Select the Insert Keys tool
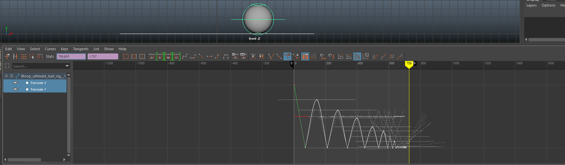 pyautogui.click(x=15, y=56)
